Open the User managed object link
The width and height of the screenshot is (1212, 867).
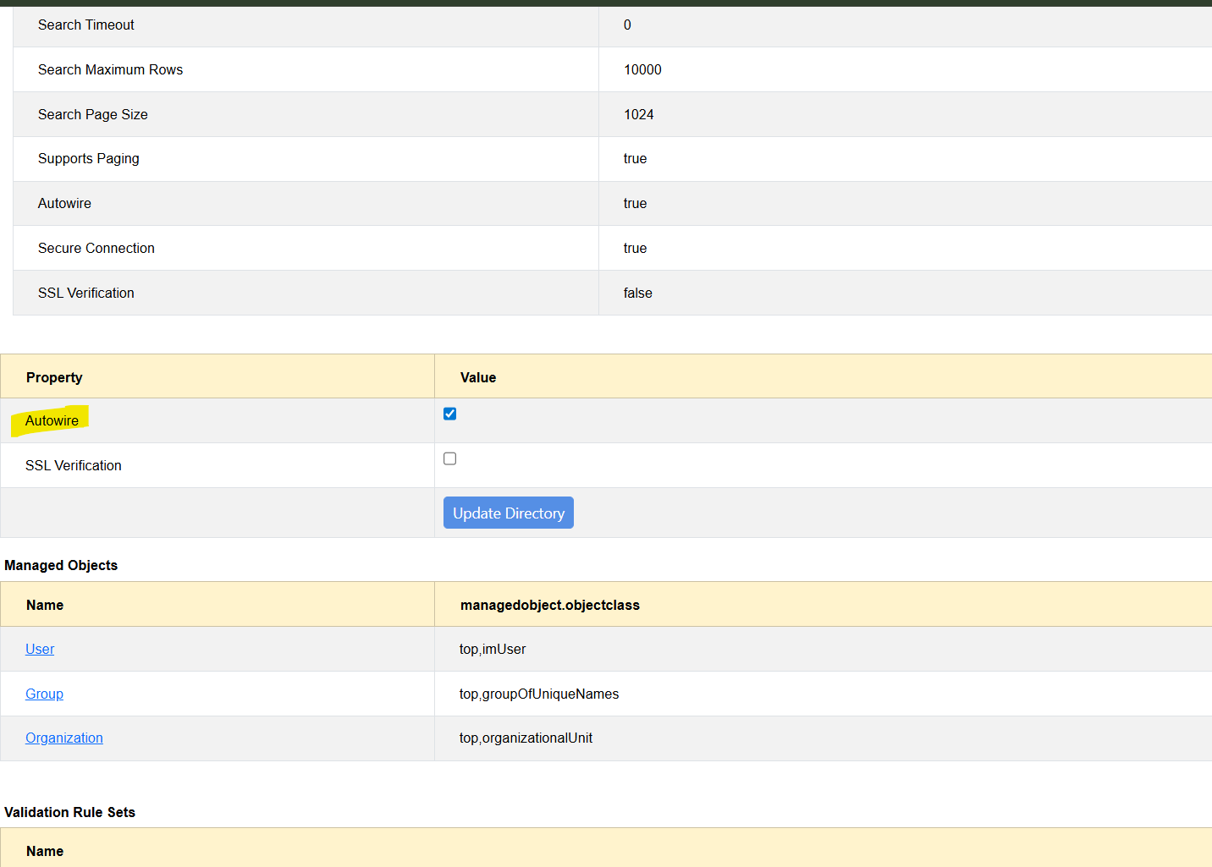pos(40,649)
